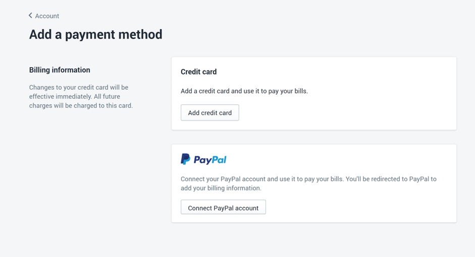Screen dimensions: 475x257
Task: Click the PayPal wordmark text logo
Action: [210, 160]
